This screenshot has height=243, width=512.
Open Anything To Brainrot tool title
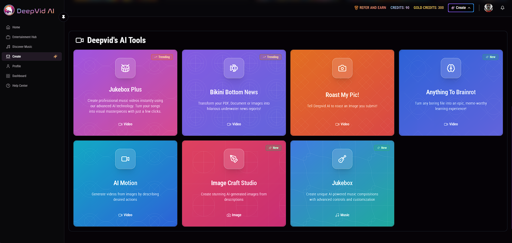451,92
